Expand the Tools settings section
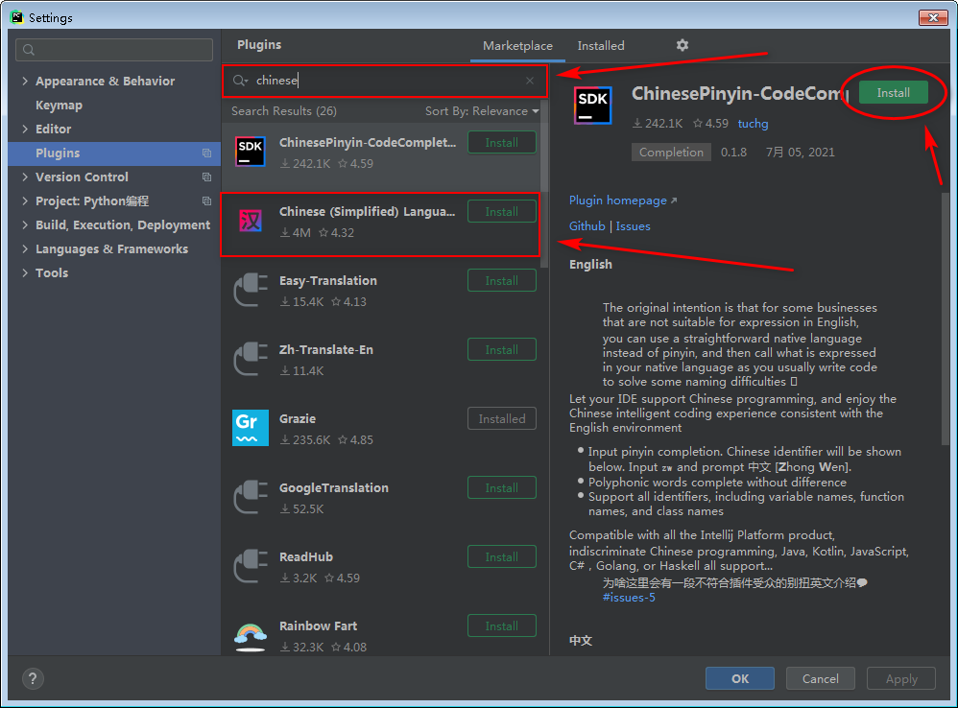Viewport: 958px width, 708px height. point(25,272)
